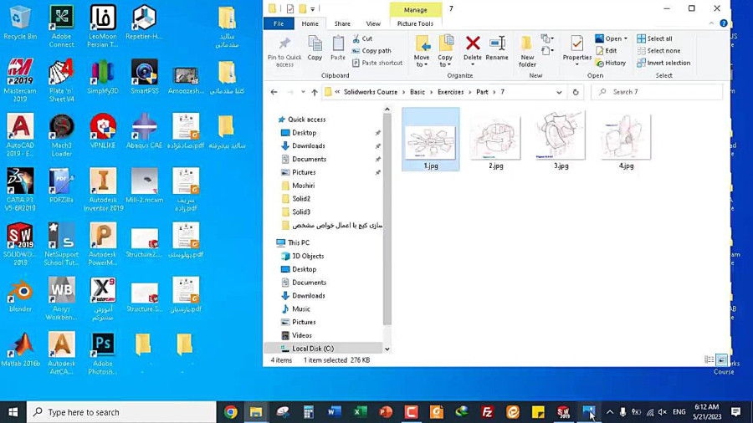Screen dimensions: 753x423
Task: Click Paste shortcut command
Action: [x=377, y=63]
